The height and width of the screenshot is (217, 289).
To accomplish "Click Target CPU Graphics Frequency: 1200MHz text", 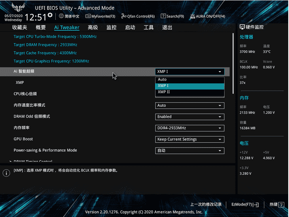I will (x=51, y=61).
